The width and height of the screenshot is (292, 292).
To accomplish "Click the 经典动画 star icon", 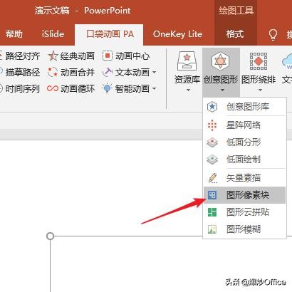I will coord(53,56).
